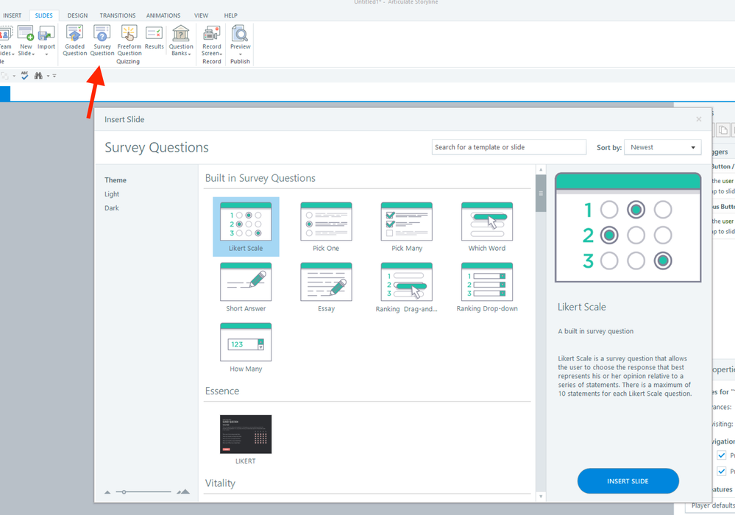Open the Sort by Newest dropdown

click(662, 147)
